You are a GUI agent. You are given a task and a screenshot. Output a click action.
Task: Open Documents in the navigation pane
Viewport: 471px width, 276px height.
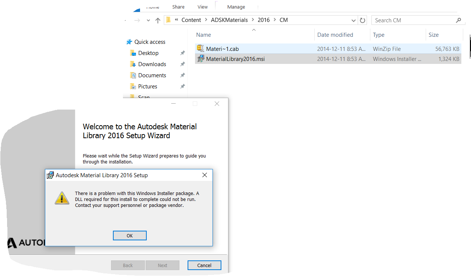coord(152,75)
